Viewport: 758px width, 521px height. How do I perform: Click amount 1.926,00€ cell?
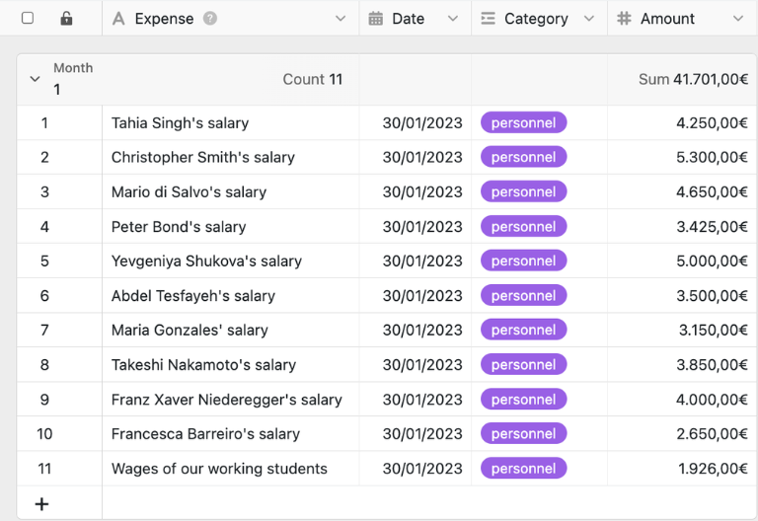click(682, 469)
